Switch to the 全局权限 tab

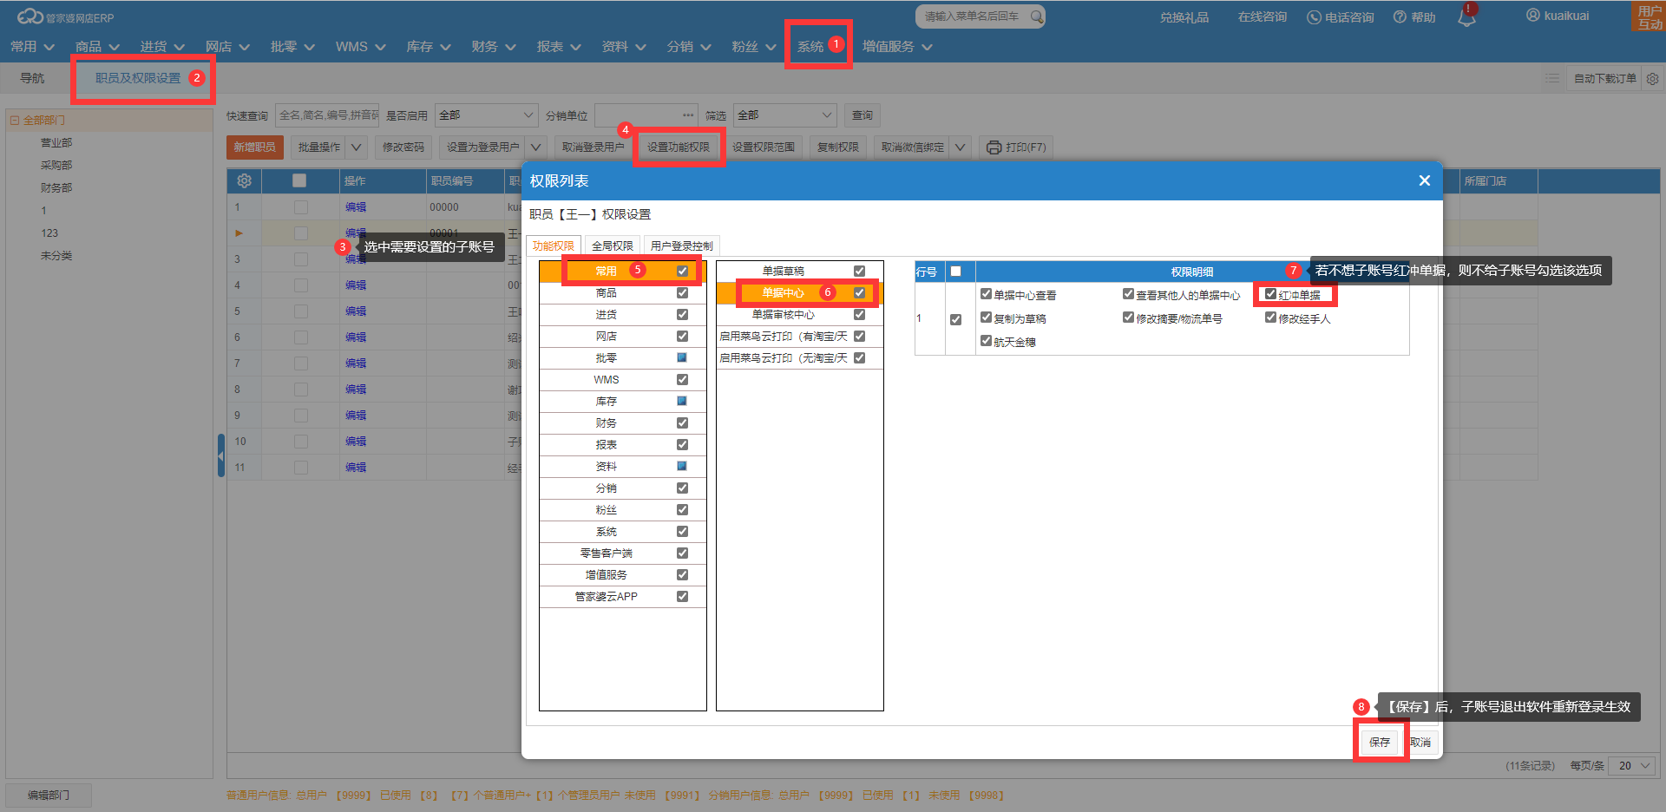point(612,246)
